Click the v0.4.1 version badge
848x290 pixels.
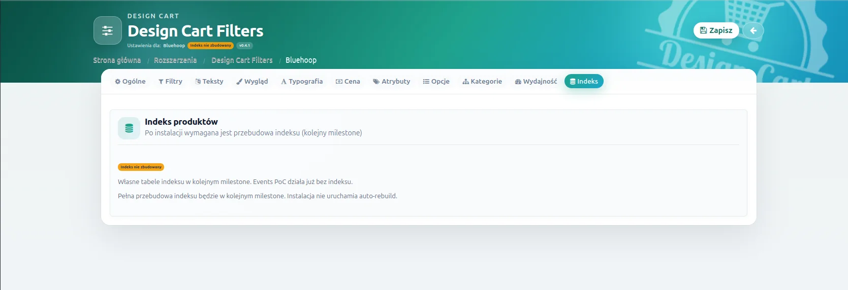244,46
